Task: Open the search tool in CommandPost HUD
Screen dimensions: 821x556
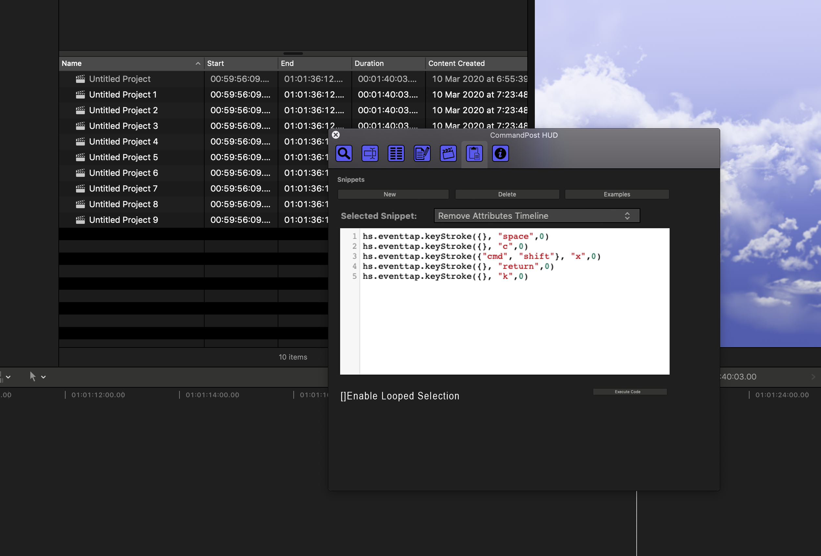Action: coord(344,153)
